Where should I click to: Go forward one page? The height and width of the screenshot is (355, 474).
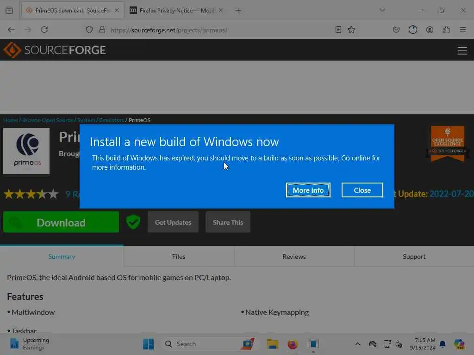pyautogui.click(x=28, y=30)
